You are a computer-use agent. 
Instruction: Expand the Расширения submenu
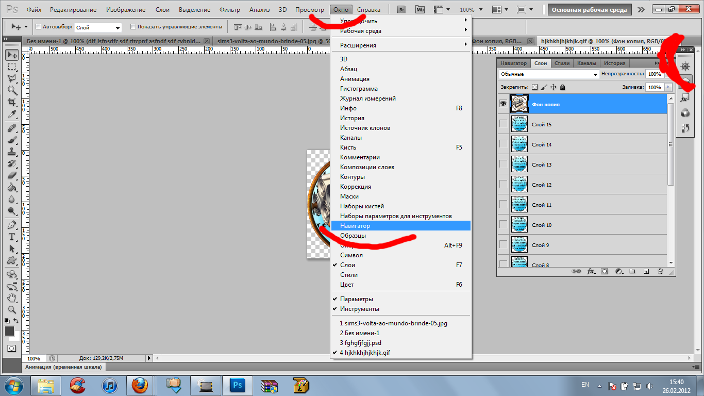(400, 45)
